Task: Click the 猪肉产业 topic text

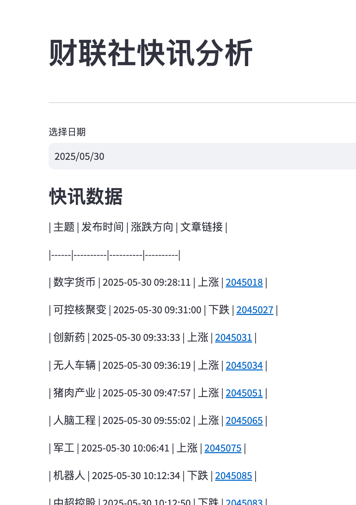Action: tap(75, 393)
